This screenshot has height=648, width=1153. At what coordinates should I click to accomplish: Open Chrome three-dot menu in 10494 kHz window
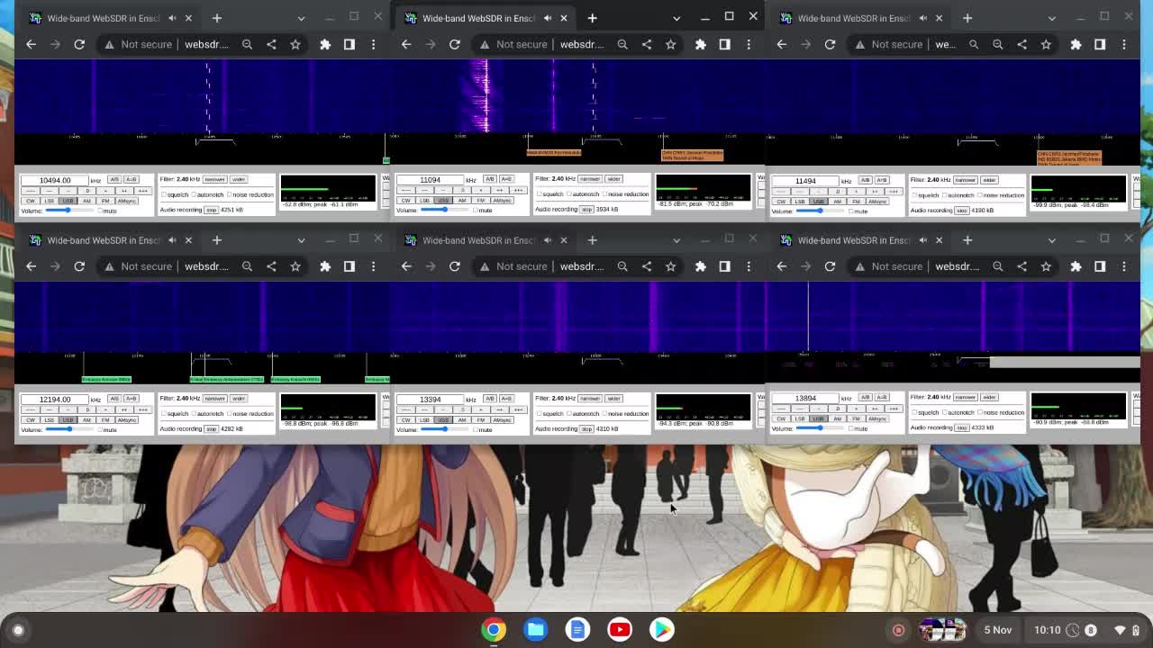pyautogui.click(x=373, y=44)
